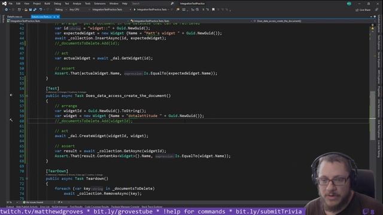Click the Visual Studio logo icon

[4, 4]
